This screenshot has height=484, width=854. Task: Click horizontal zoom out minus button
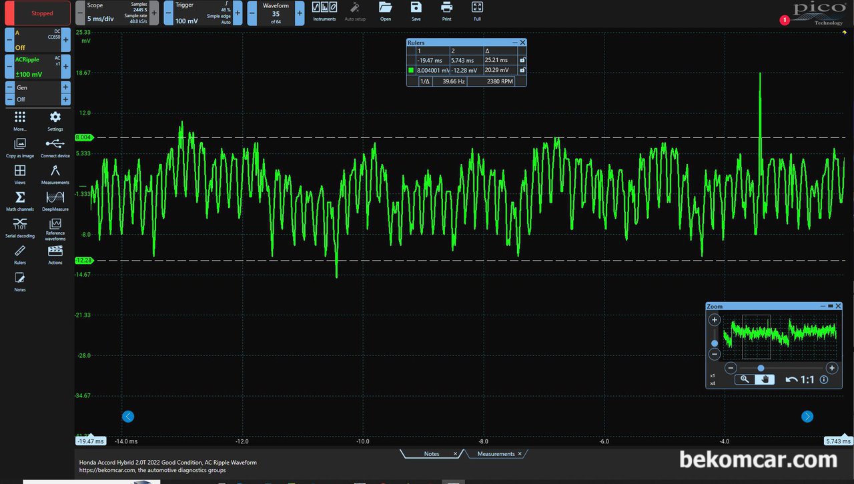[731, 368]
